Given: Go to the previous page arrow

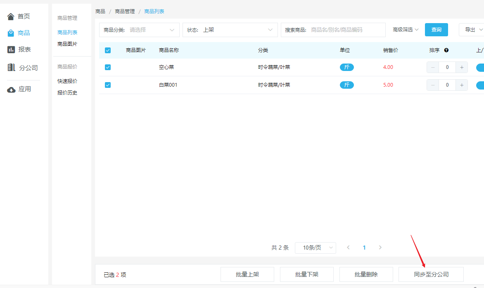Looking at the screenshot, I should coord(348,247).
